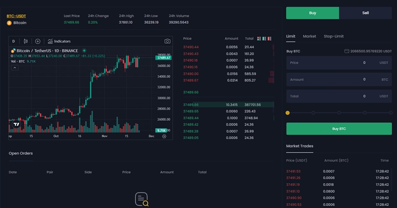Show only buy orders in order book
This screenshot has height=208, width=397.
[265, 38]
